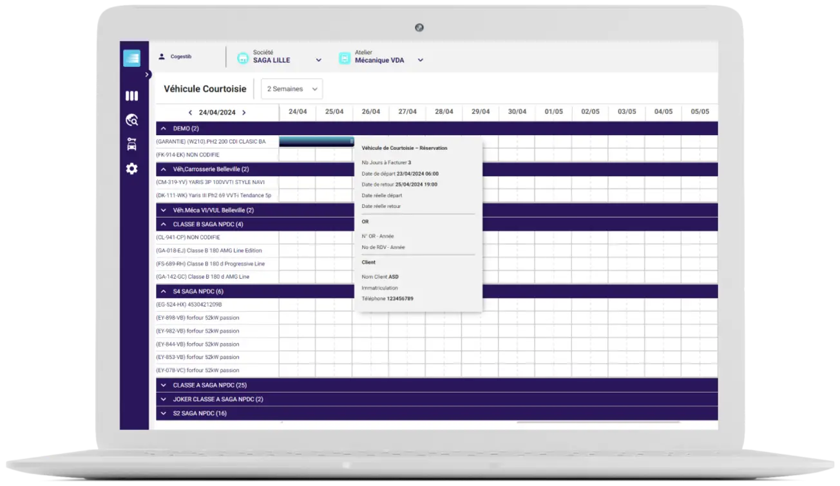Screen dimensions: 840x486
Task: Collapse the DEMO (2) group
Action: [x=164, y=129]
